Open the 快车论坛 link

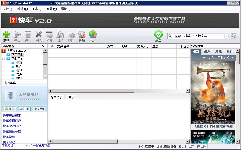9,137
